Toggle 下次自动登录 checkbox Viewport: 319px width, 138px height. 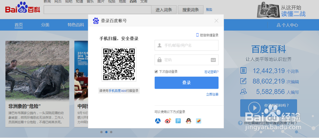(x=156, y=72)
